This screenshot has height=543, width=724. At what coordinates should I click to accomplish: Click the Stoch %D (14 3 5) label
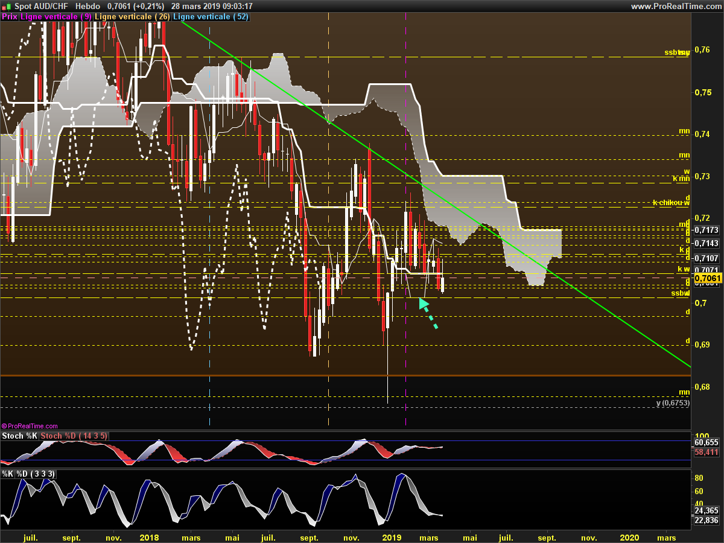75,436
